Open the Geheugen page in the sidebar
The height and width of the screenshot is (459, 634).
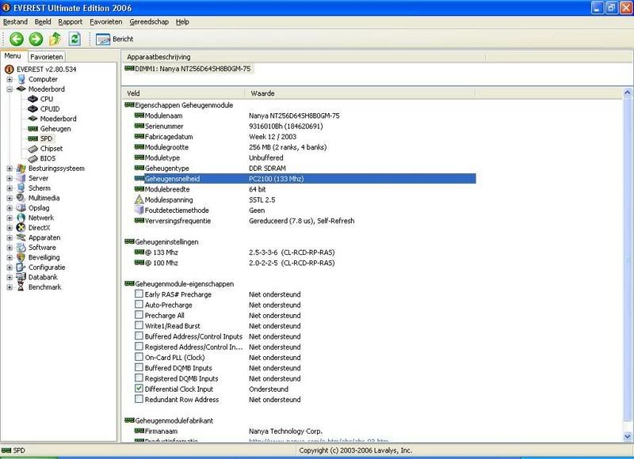click(55, 129)
